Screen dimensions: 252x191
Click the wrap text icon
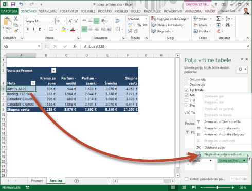coord(118,21)
